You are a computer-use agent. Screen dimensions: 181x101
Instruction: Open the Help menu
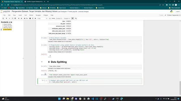click(52, 15)
